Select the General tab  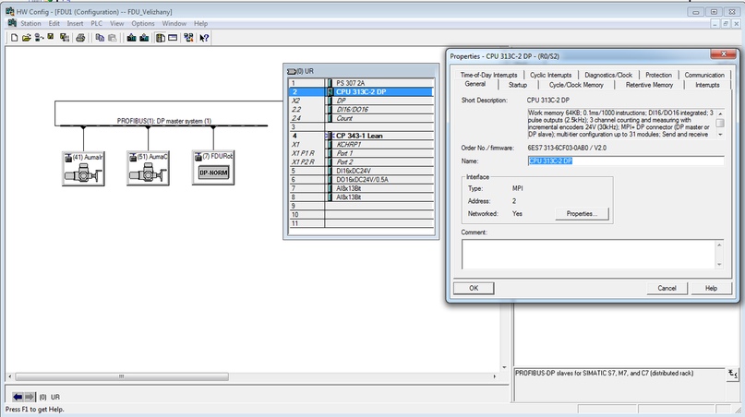475,84
